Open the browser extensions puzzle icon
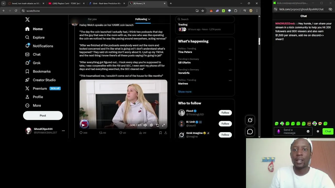This screenshot has width=335, height=188. pyautogui.click(x=236, y=11)
